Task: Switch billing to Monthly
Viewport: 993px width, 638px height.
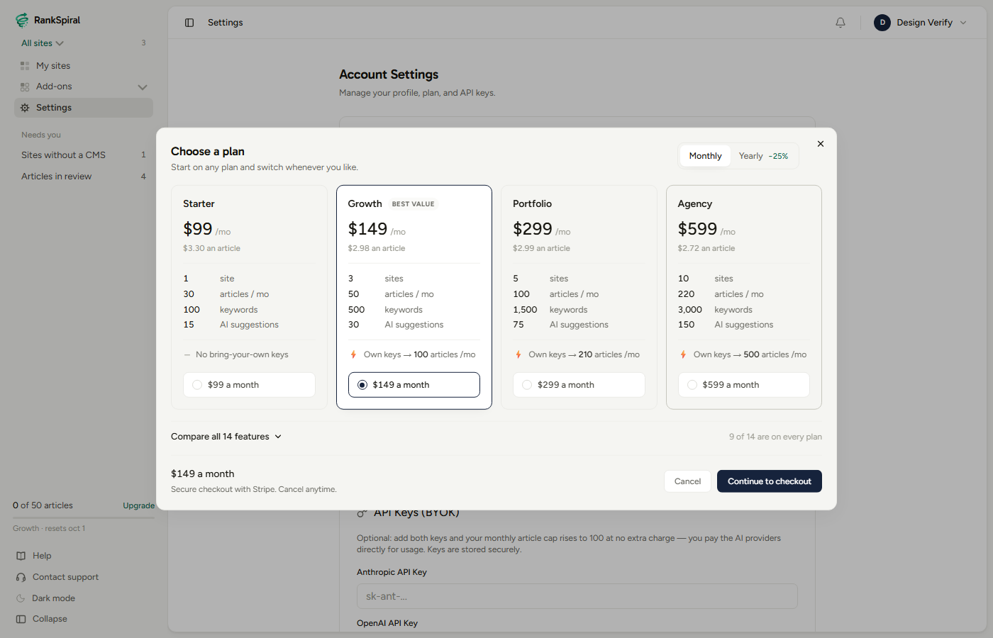Action: pyautogui.click(x=705, y=156)
